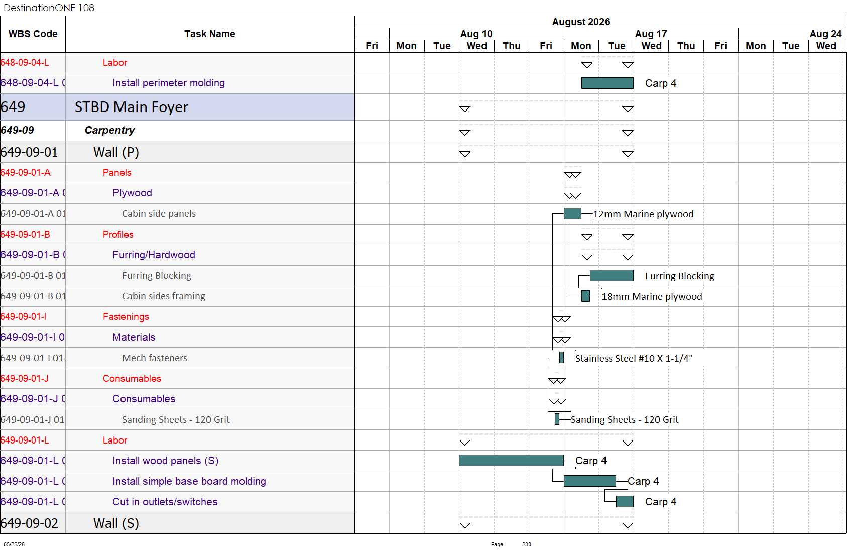
Task: Click the red Consumables task name
Action: [x=132, y=378]
